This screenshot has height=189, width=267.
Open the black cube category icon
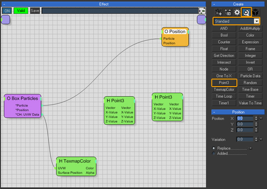click(255, 12)
